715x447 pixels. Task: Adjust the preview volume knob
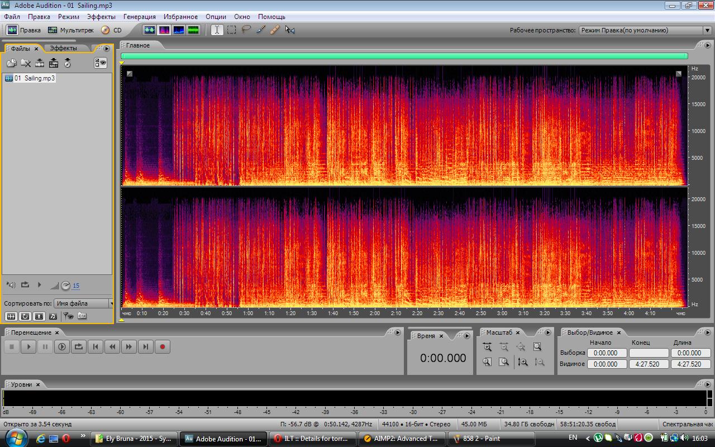pos(65,286)
